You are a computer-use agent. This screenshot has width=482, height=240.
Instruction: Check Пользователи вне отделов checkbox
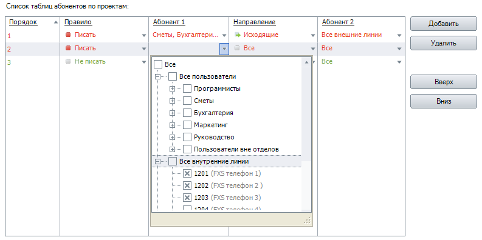[187, 149]
